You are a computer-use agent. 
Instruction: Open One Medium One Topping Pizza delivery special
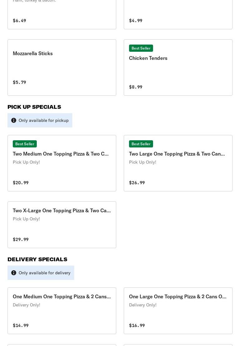[x=62, y=296]
